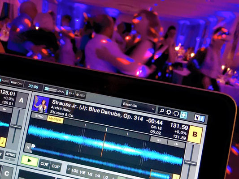The height and width of the screenshot is (179, 239).
Task: Set loop size to 1/16
Action: point(83,172)
